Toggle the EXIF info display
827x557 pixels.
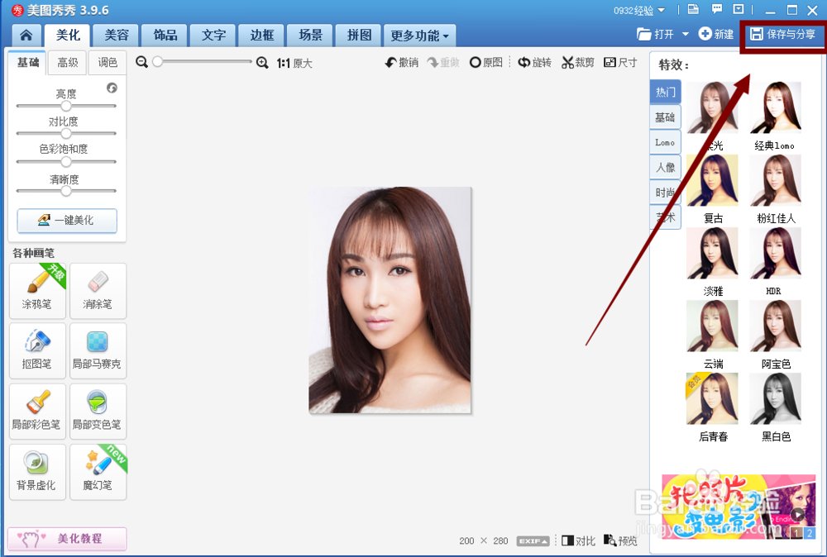[533, 540]
